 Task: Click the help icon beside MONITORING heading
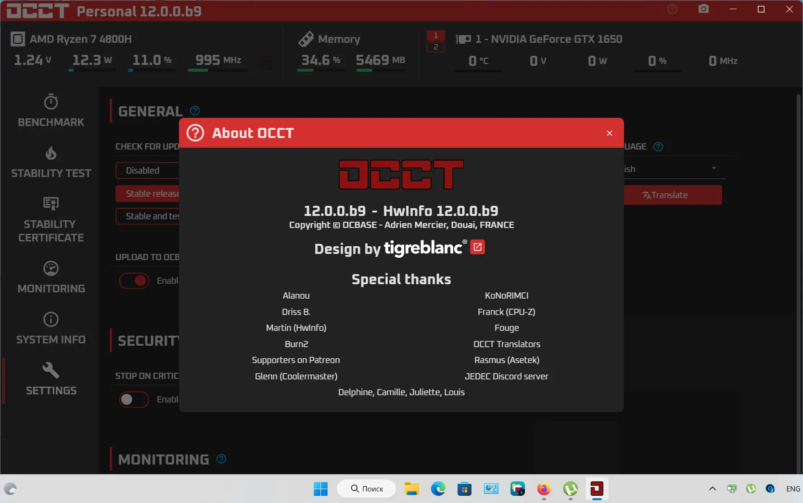pyautogui.click(x=221, y=459)
